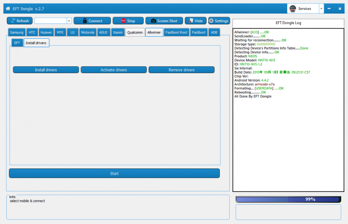Click the Hide button
Screen dimensions: 348x224
click(196, 21)
